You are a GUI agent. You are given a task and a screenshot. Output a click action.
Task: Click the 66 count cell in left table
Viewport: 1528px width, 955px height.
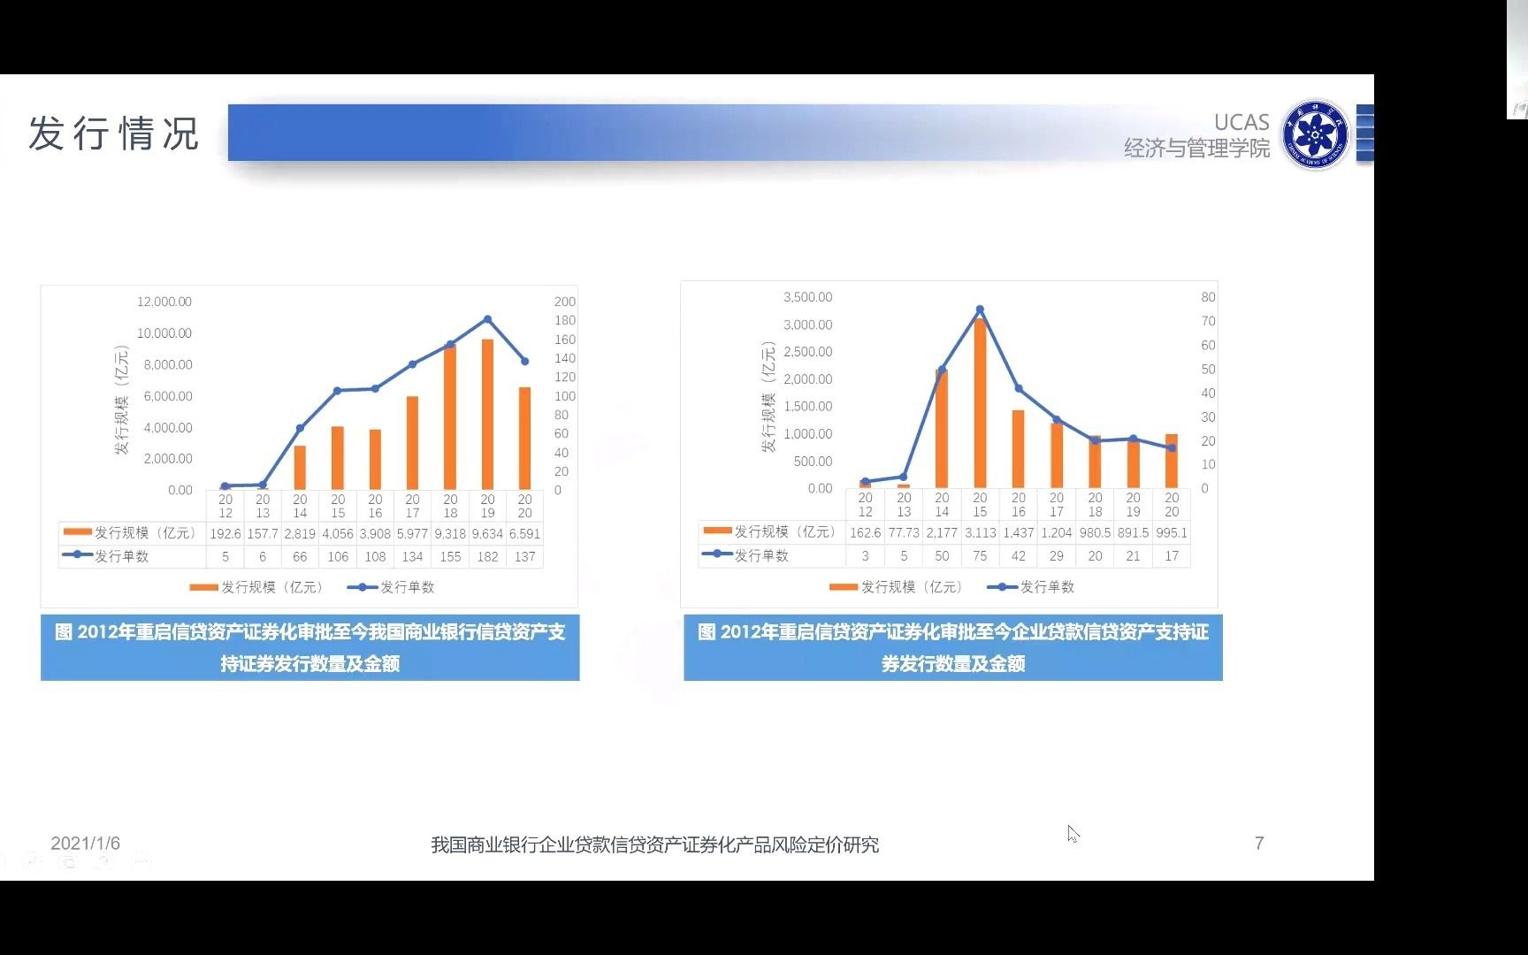tap(300, 556)
